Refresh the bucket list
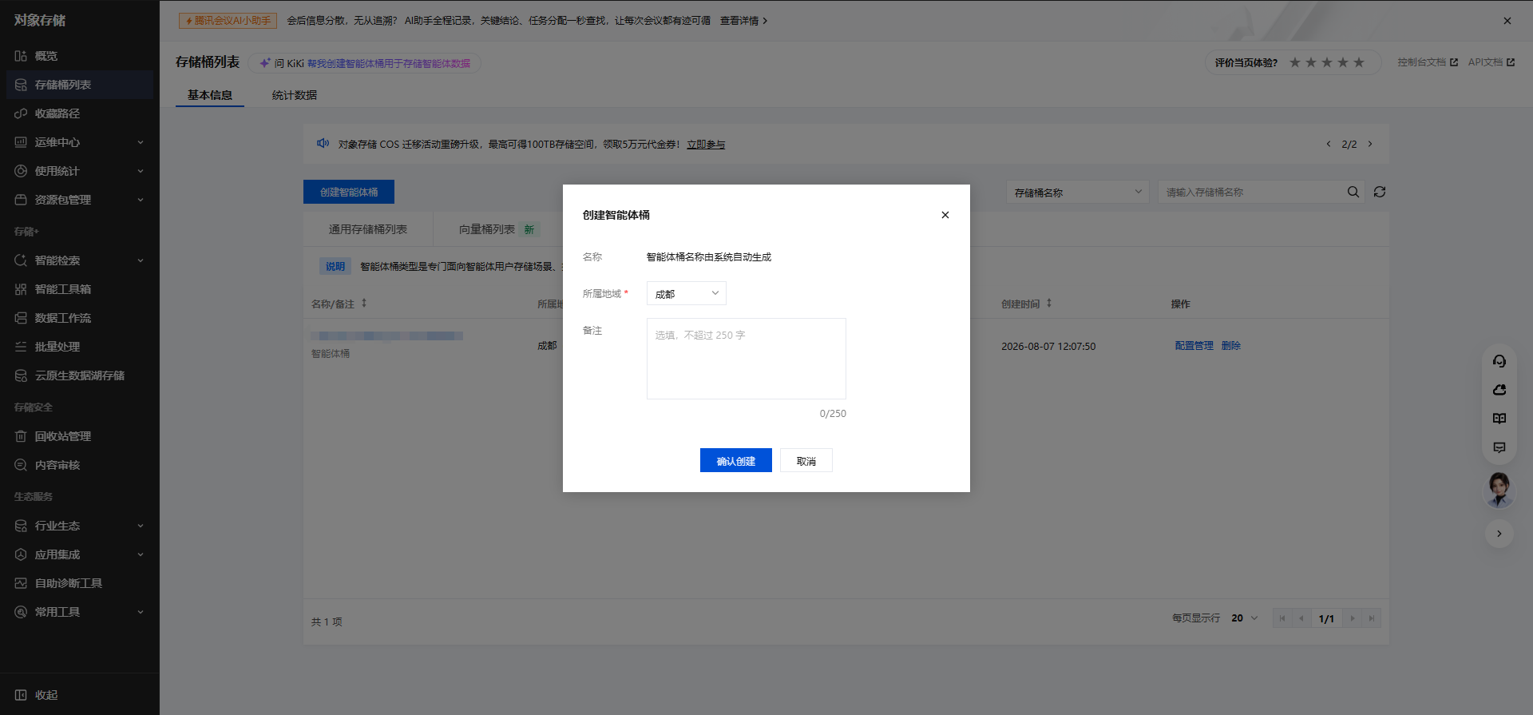 coord(1380,192)
